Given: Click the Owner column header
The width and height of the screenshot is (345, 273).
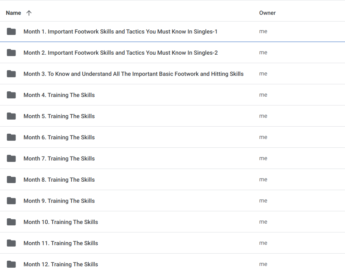Looking at the screenshot, I should point(267,13).
